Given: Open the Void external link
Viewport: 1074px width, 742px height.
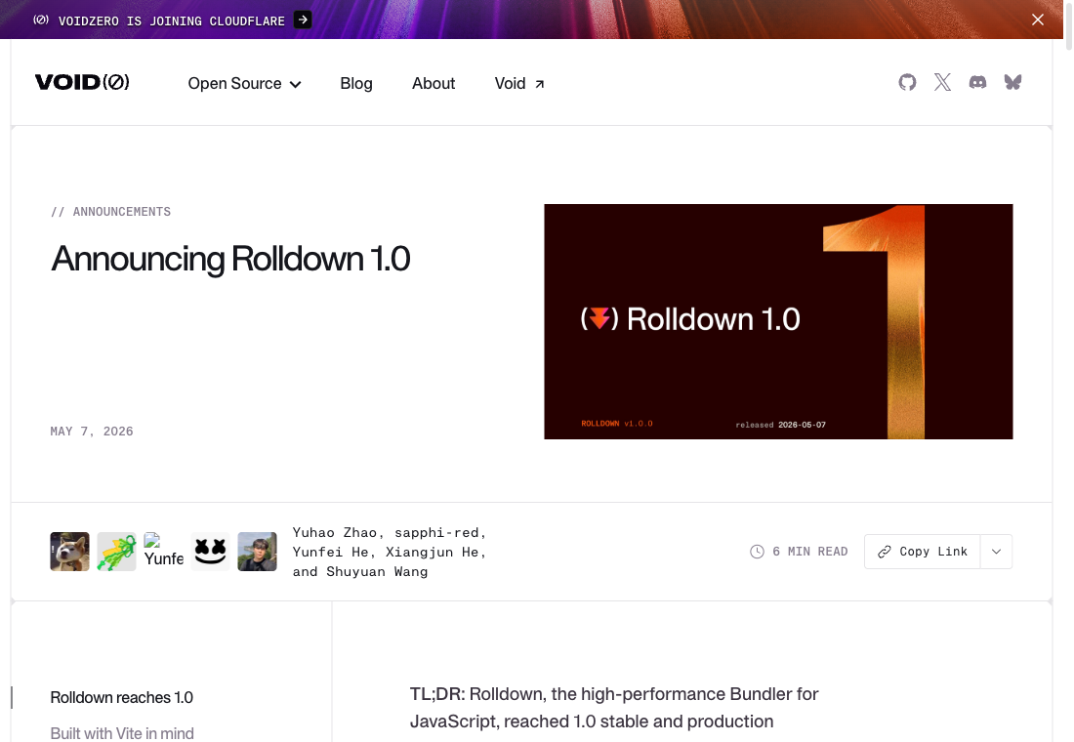Looking at the screenshot, I should click(519, 84).
